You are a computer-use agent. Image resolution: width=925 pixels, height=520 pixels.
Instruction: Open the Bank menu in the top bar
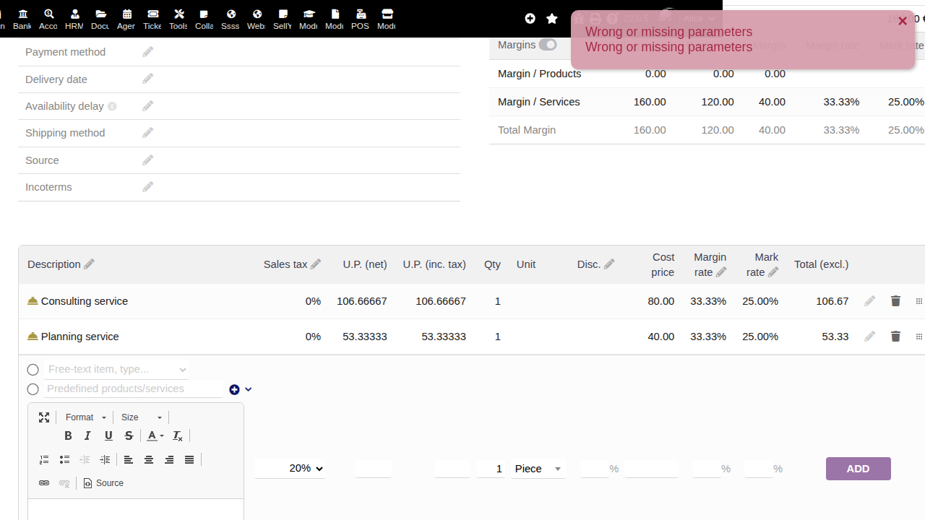point(22,19)
